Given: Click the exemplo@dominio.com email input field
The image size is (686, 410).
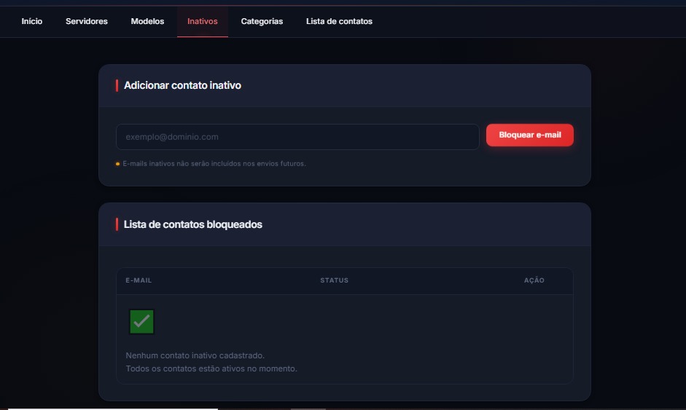Looking at the screenshot, I should coord(297,137).
